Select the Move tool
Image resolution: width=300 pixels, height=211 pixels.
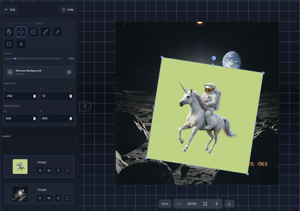[21, 32]
